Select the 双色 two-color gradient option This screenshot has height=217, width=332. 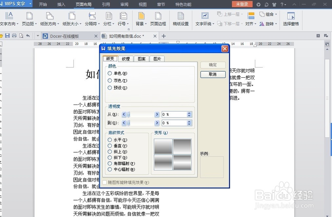click(110, 80)
